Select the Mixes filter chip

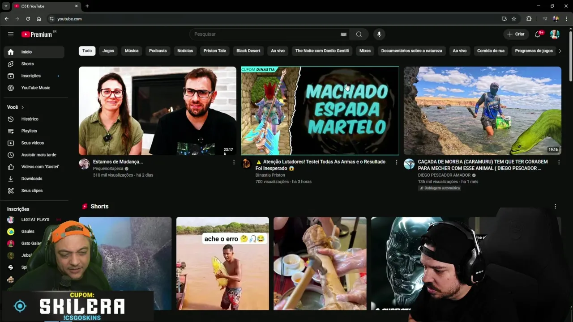(365, 51)
